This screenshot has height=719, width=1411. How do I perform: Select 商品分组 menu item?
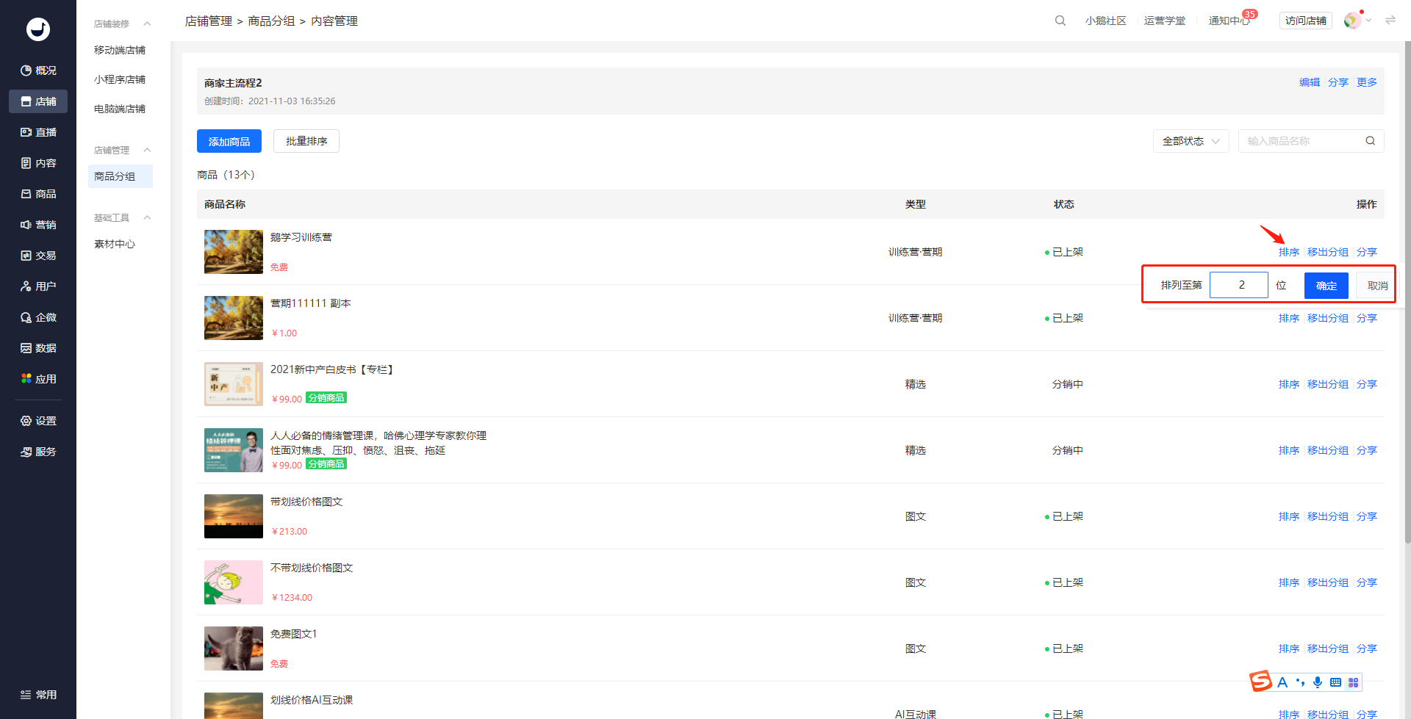coord(120,176)
